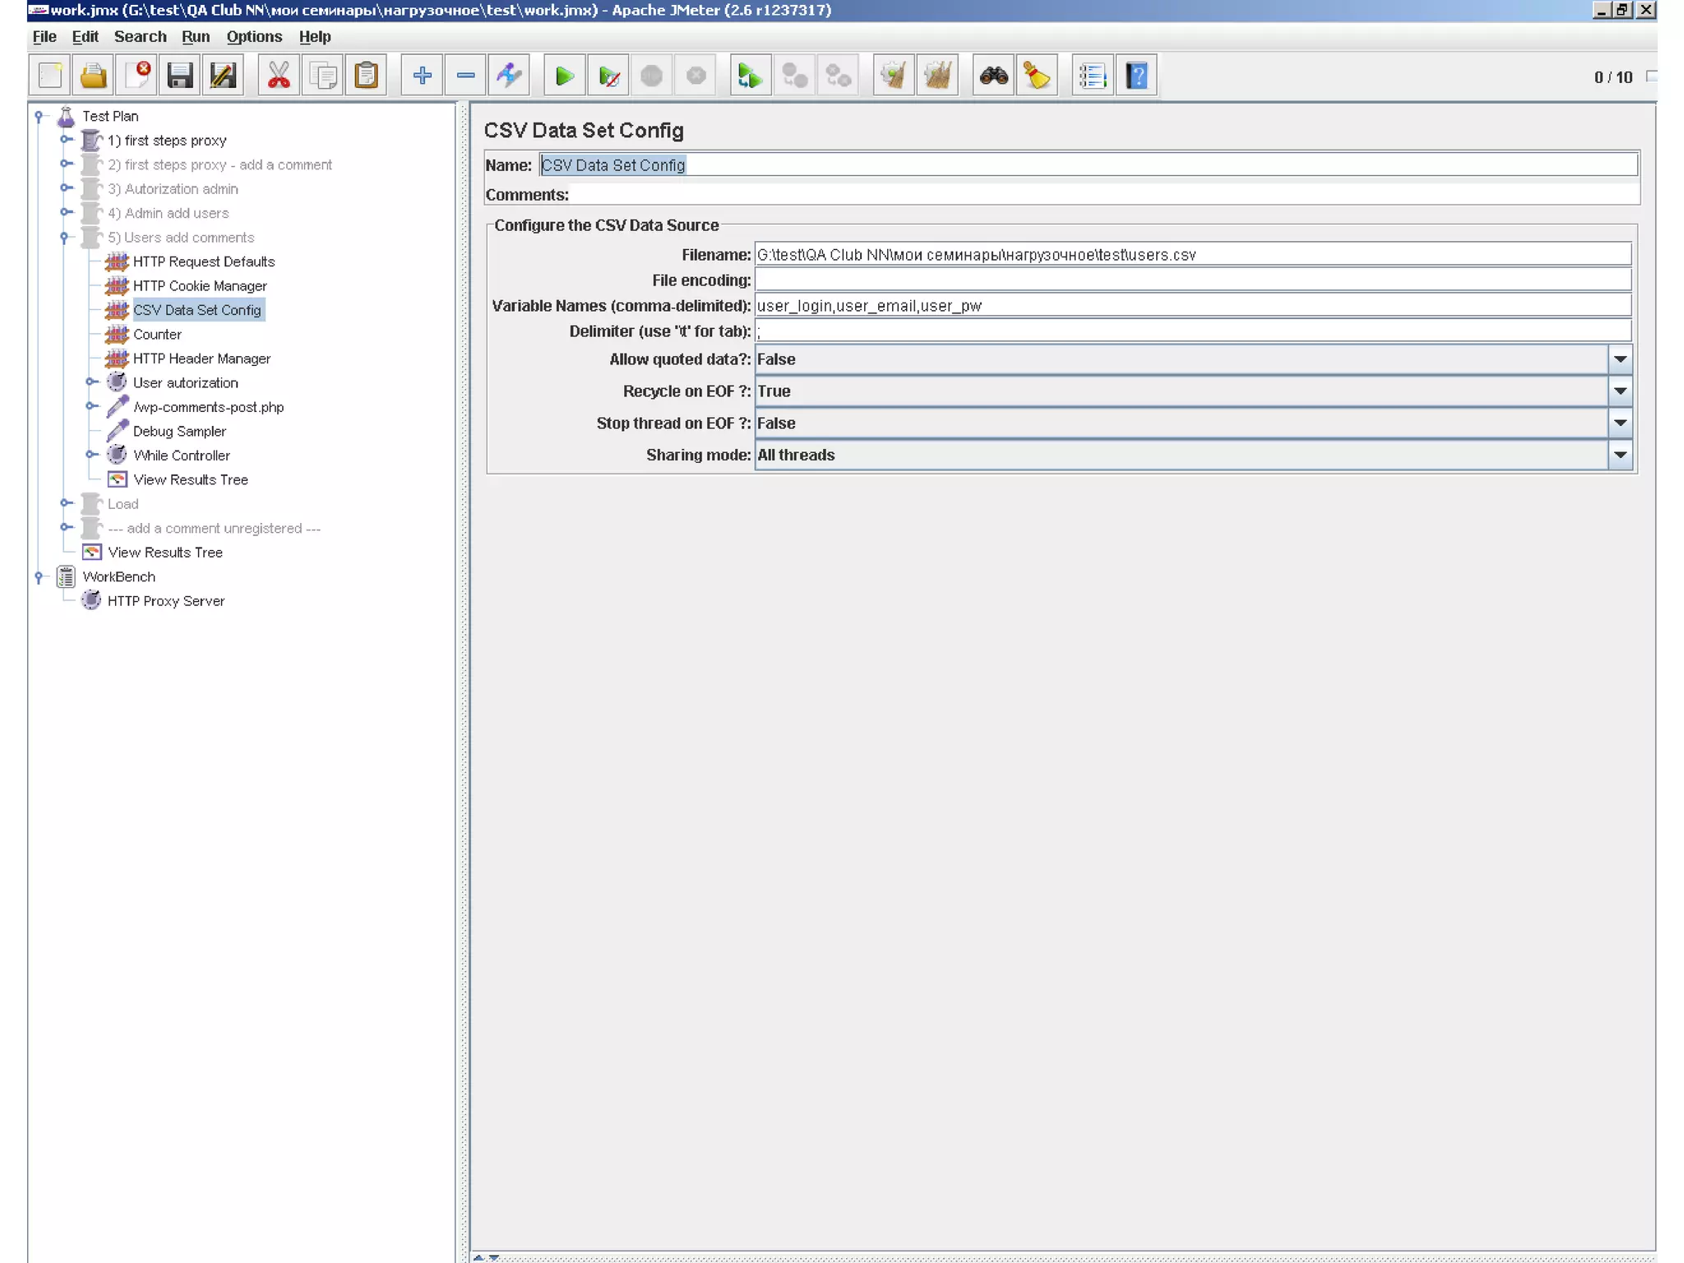
Task: Click the Help question mark icon
Action: [1136, 76]
